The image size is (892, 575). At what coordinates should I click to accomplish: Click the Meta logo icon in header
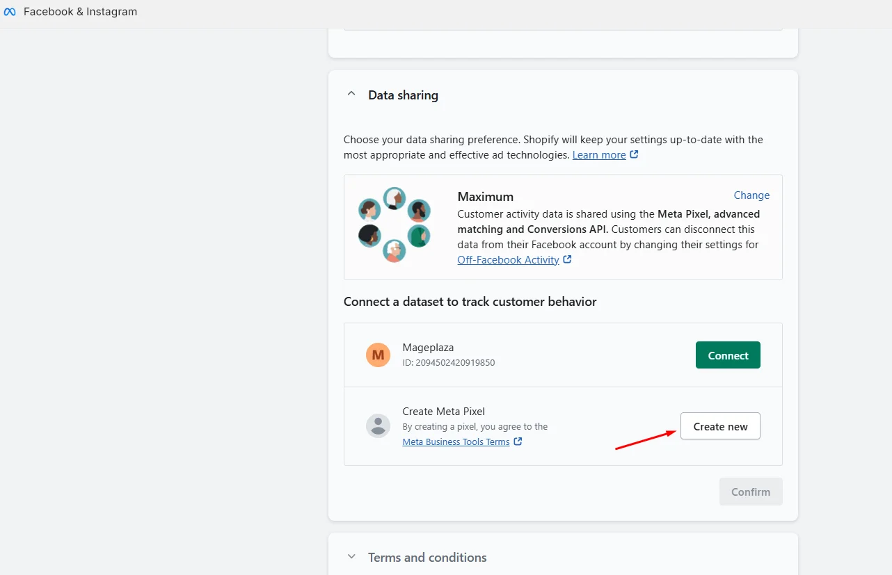point(10,12)
